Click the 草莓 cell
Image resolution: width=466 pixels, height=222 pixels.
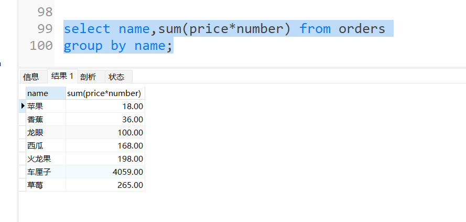46,185
